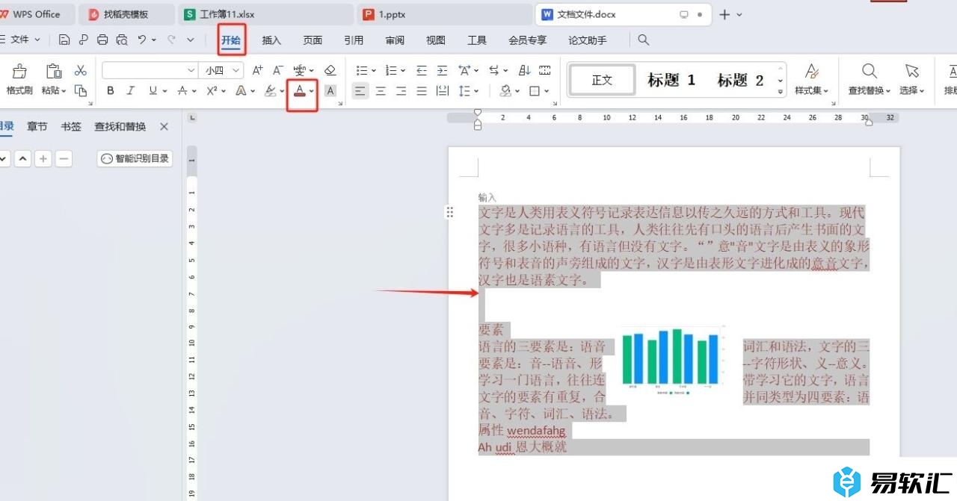Toggle Strikethrough formatting
Image resolution: width=957 pixels, height=501 pixels.
tap(182, 90)
